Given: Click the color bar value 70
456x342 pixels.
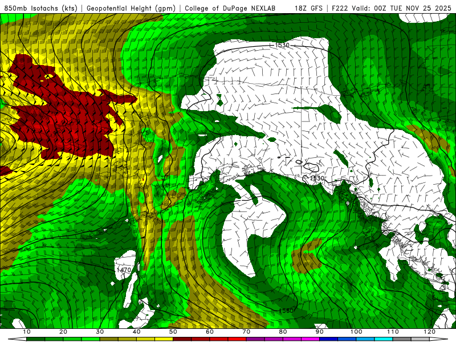Looking at the screenshot, I should tap(246, 332).
